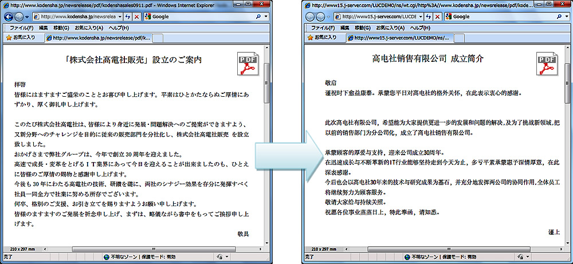Image resolution: width=573 pixels, height=264 pixels.
Task: Refresh the page in j-server.com window
Action: pos(429,17)
